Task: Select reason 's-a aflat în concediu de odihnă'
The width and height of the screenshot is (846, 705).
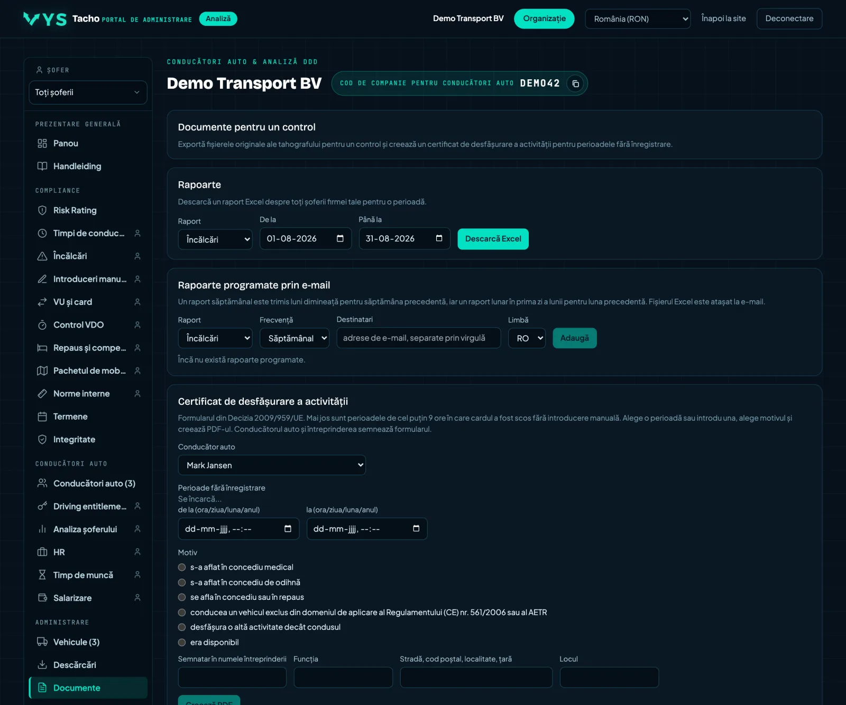Action: [x=182, y=582]
